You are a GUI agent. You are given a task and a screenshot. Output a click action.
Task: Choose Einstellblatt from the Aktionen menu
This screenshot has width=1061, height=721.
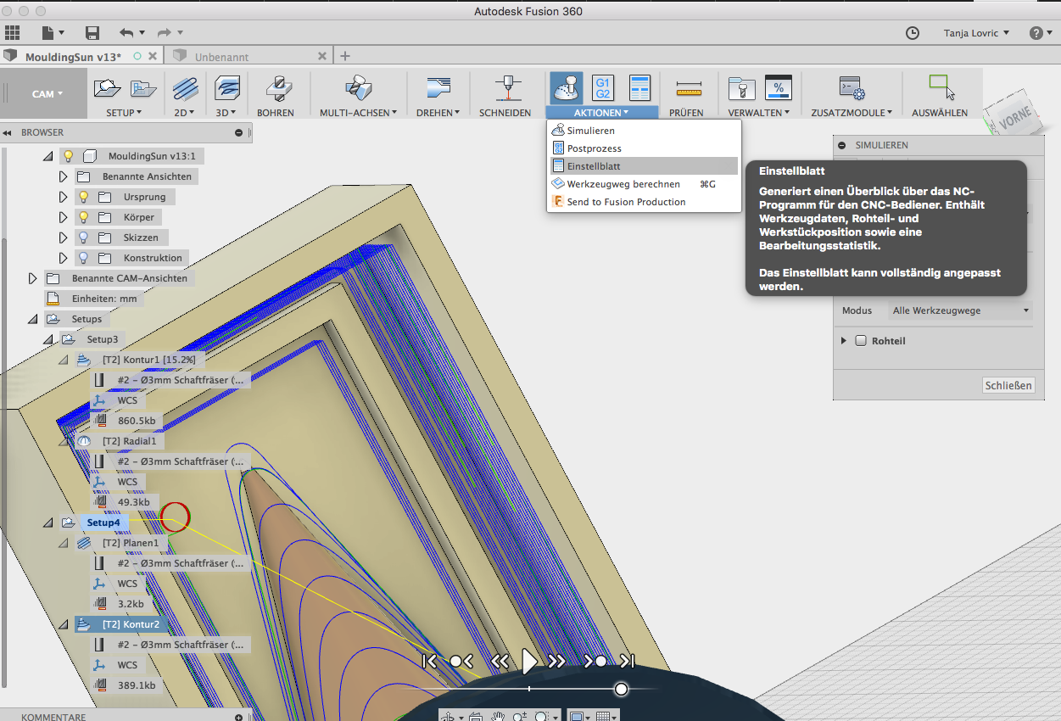tap(643, 166)
